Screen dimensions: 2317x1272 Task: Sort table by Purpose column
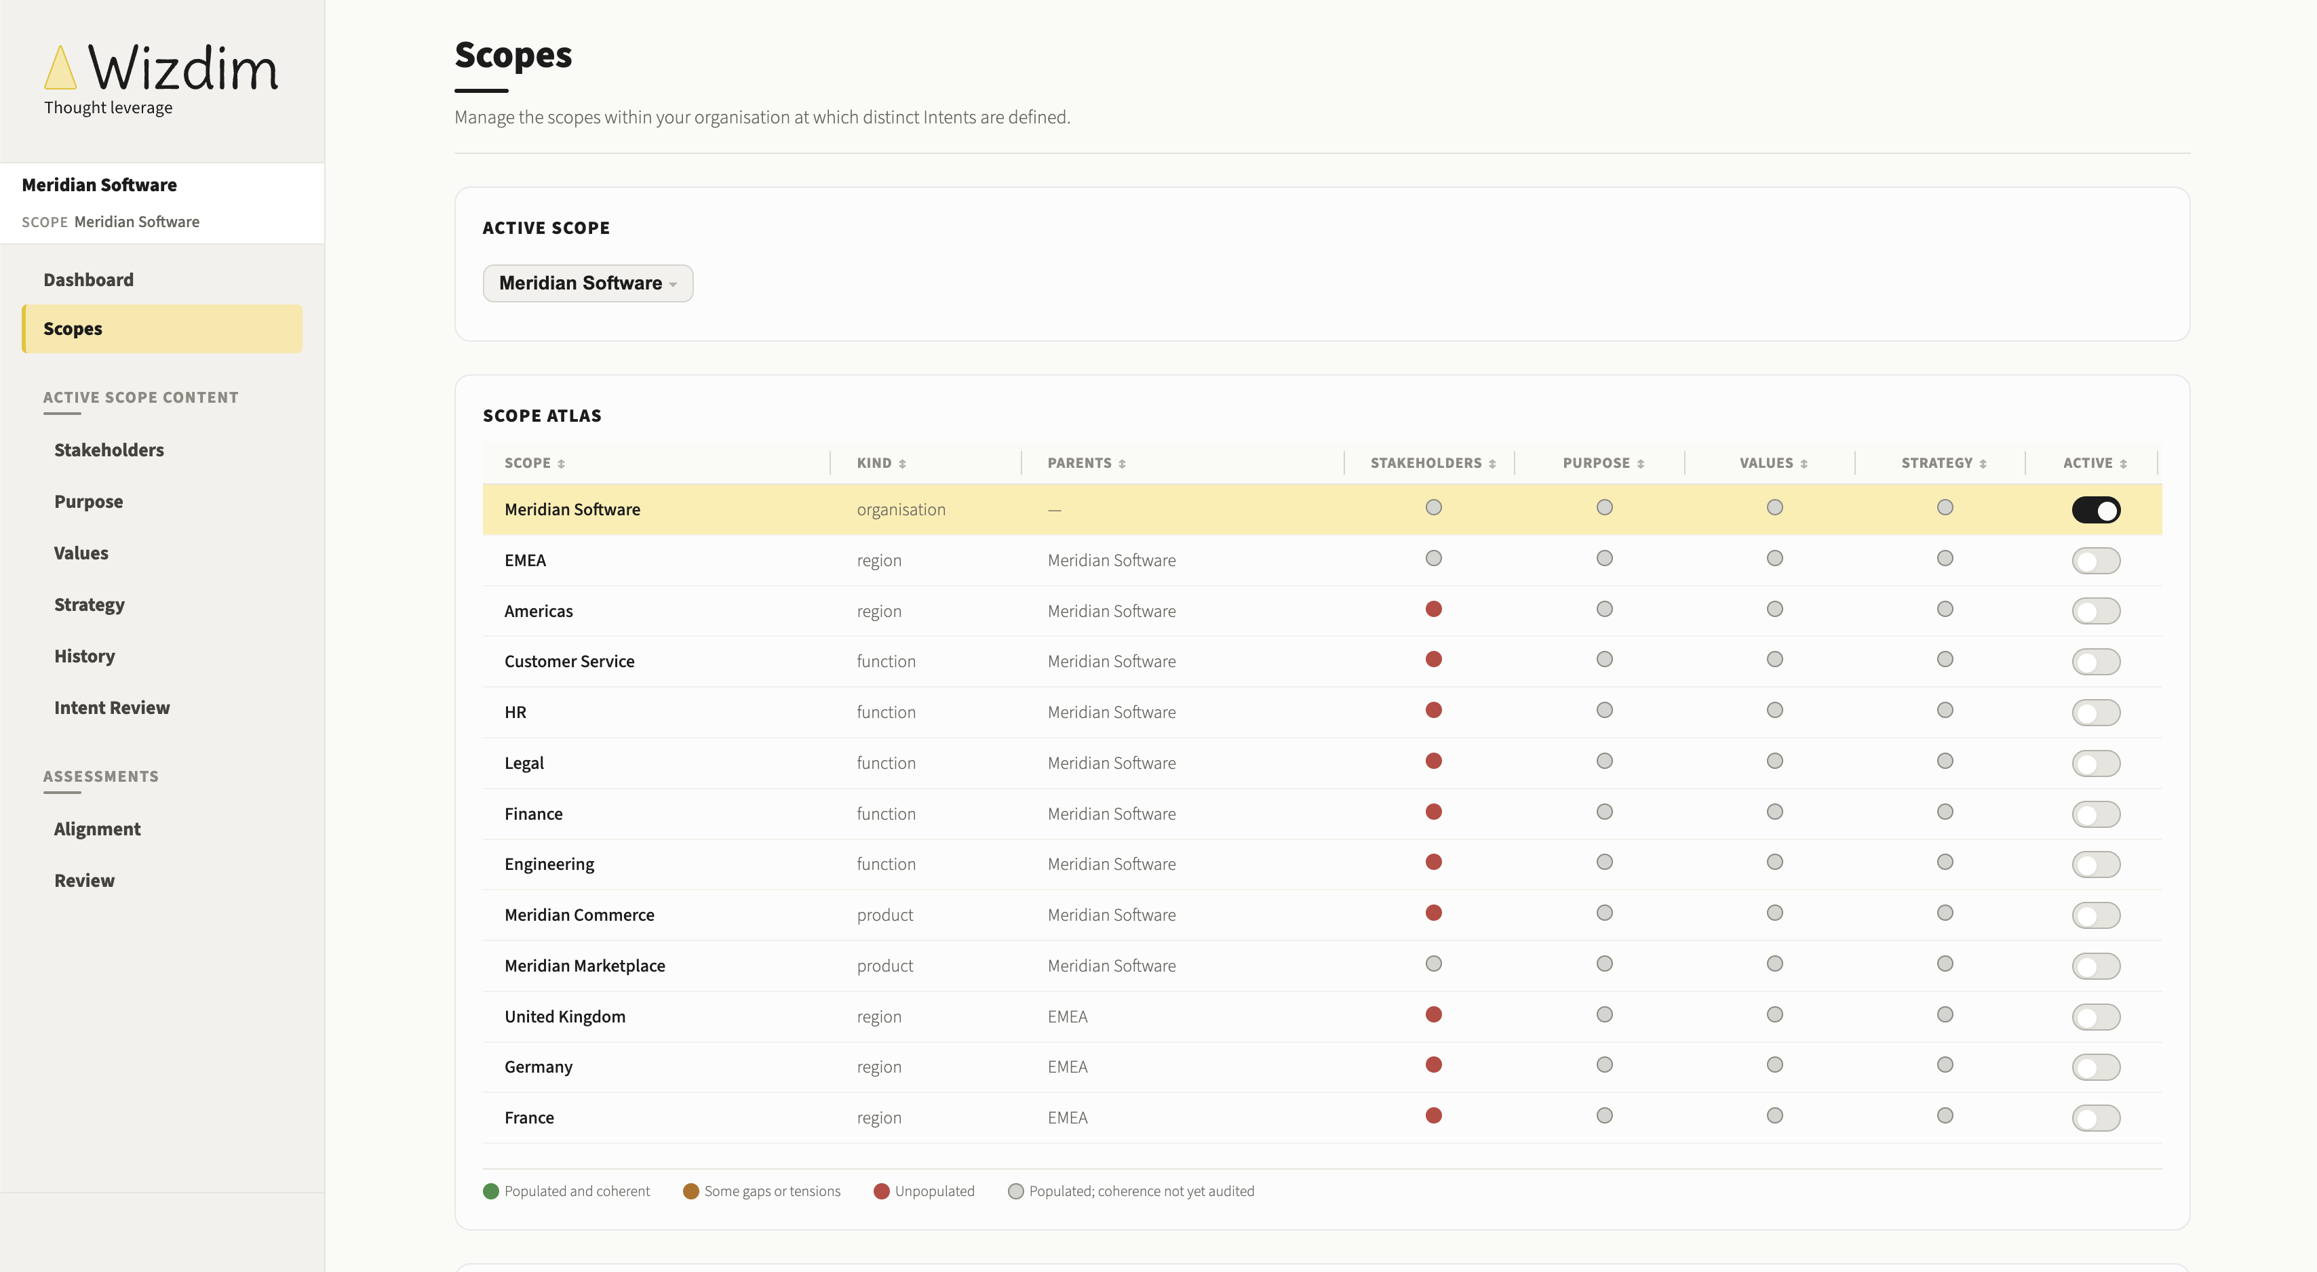click(x=1603, y=463)
